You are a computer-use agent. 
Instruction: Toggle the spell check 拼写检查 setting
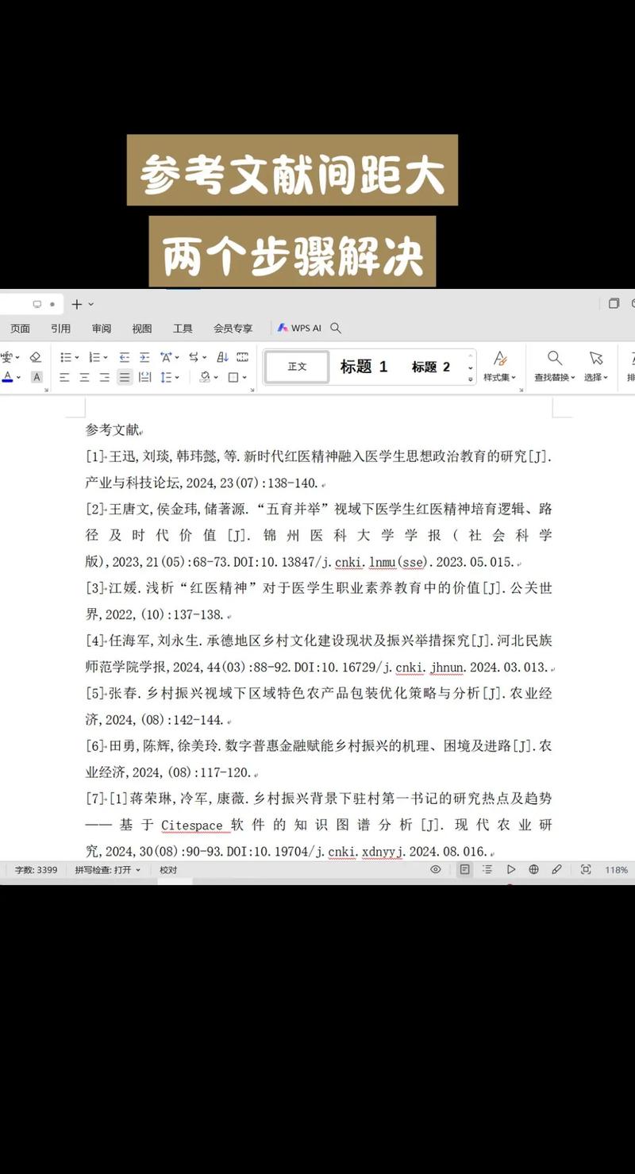coord(106,869)
